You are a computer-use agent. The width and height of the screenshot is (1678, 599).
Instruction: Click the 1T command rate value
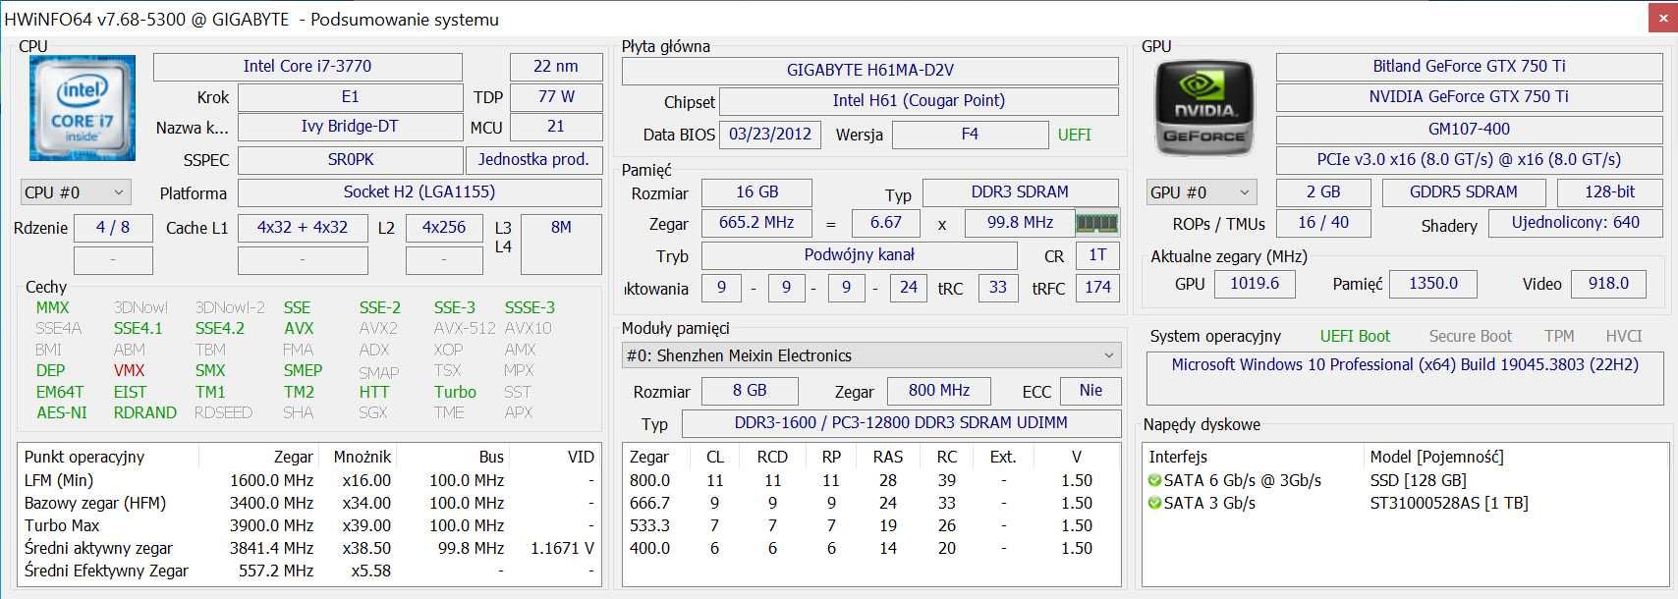click(1097, 255)
